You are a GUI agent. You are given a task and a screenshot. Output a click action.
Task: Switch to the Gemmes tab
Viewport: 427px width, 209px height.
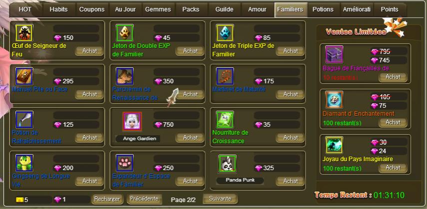click(158, 9)
